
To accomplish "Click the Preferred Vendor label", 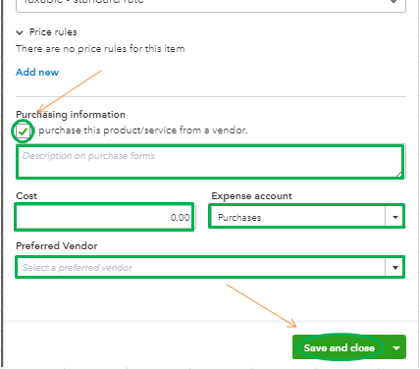I will click(x=57, y=245).
